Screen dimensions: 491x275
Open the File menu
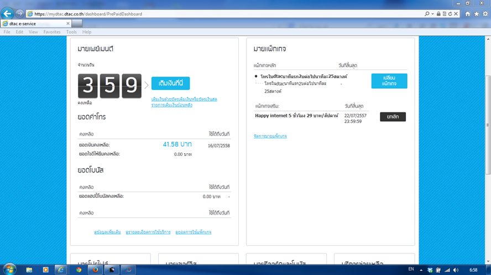[x=7, y=32]
